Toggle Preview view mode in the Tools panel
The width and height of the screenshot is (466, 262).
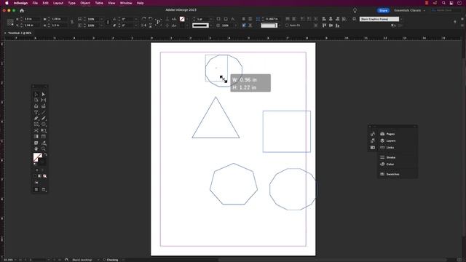coord(44,189)
